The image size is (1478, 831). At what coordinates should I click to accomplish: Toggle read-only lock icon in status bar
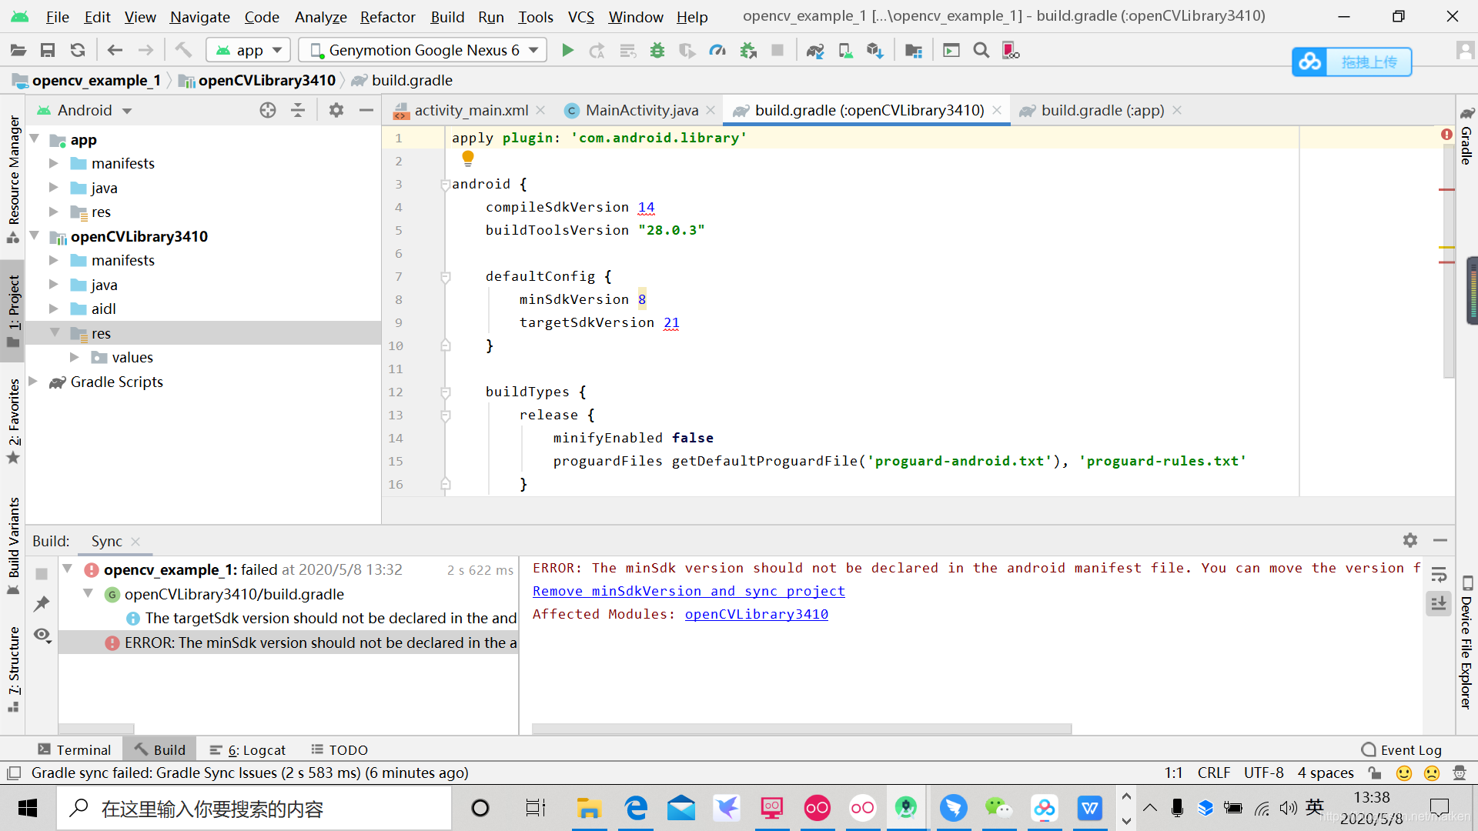point(1375,773)
